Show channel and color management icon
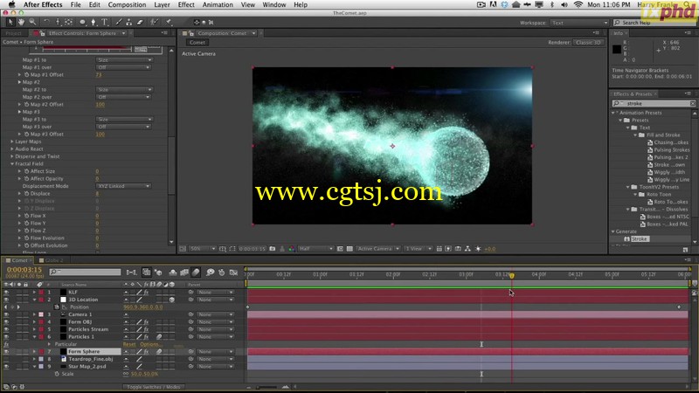 [292, 249]
